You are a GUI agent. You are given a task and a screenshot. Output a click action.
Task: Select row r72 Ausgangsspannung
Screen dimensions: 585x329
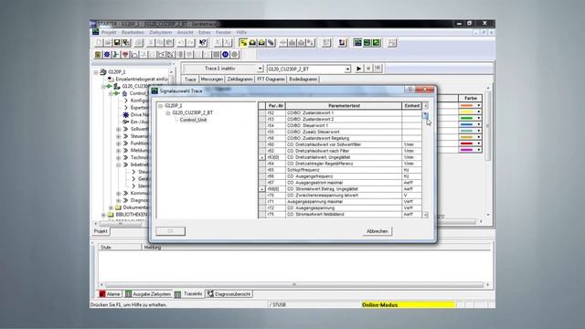click(341, 207)
